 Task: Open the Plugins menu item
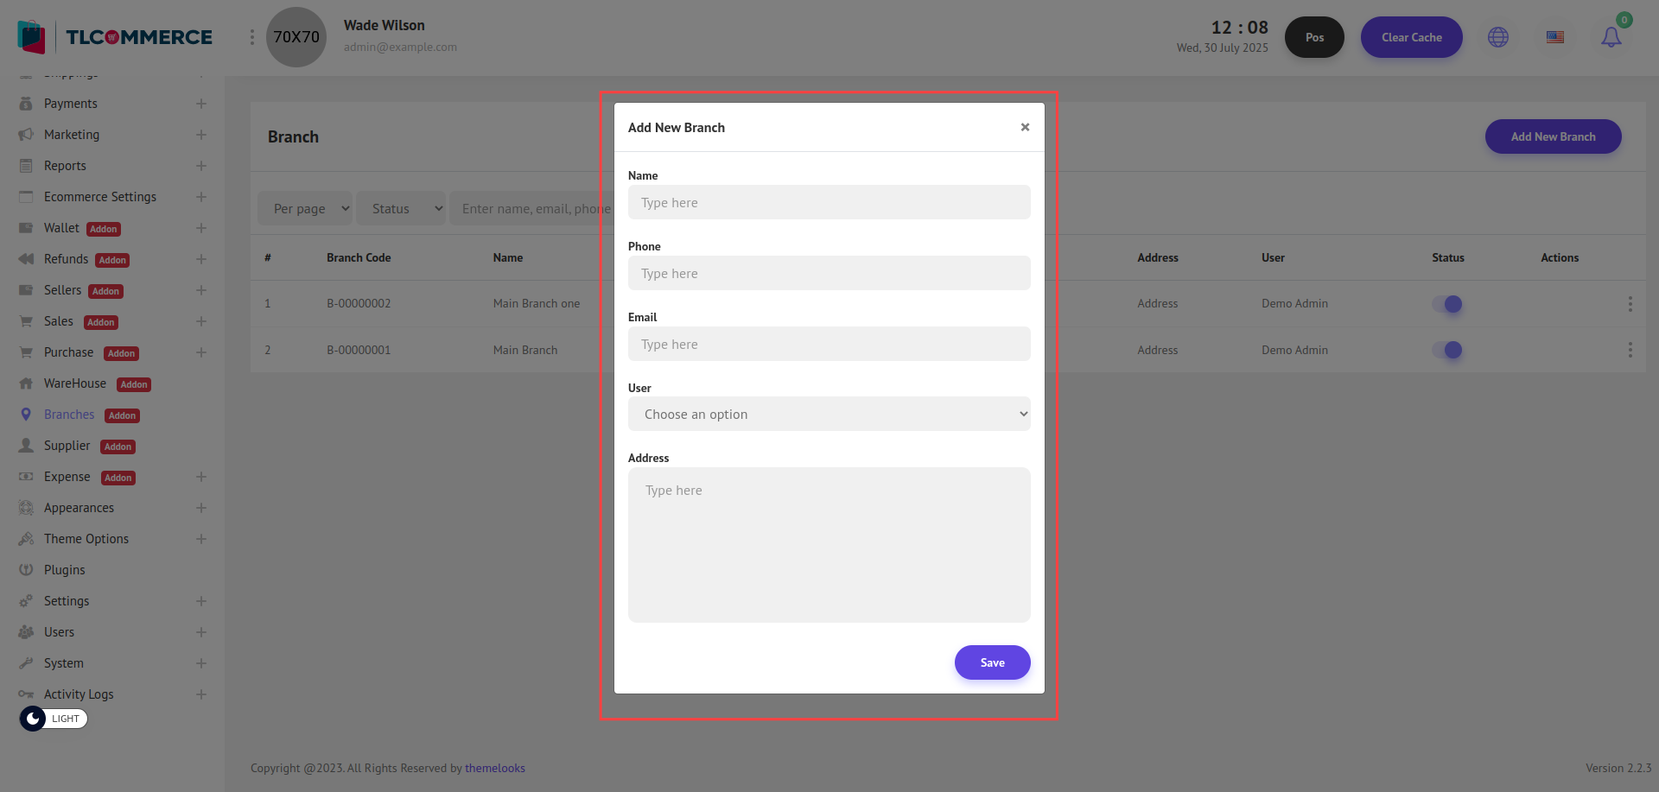coord(65,570)
